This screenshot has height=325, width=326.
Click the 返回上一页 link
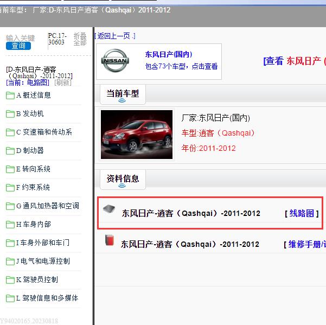click(x=115, y=36)
